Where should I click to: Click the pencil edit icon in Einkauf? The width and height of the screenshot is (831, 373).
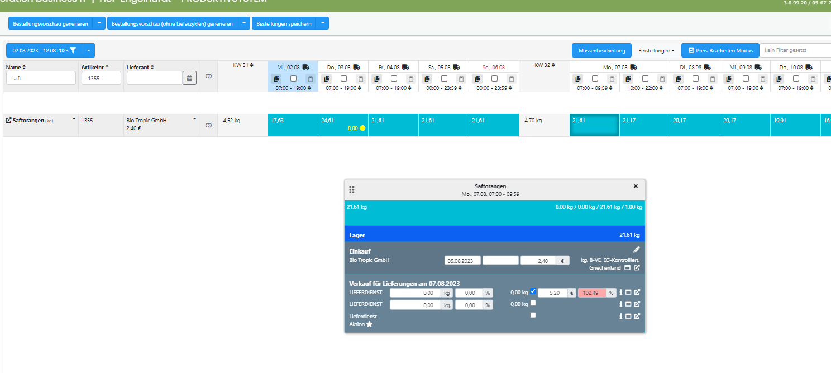(x=637, y=250)
